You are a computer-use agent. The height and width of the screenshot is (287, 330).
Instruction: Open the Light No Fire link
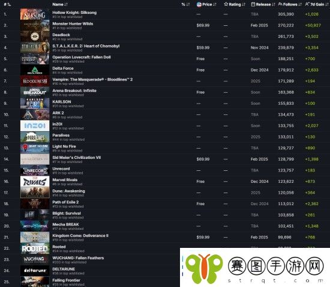[64, 146]
